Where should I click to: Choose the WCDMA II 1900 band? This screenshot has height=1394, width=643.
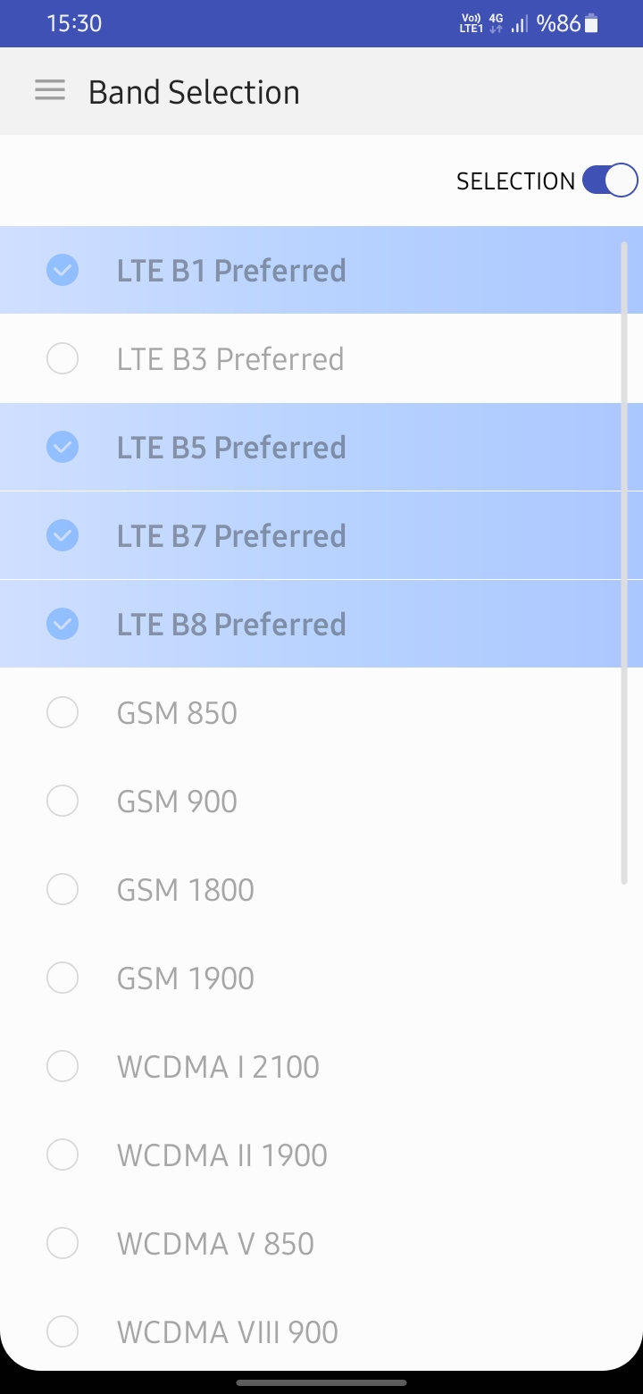(321, 1155)
